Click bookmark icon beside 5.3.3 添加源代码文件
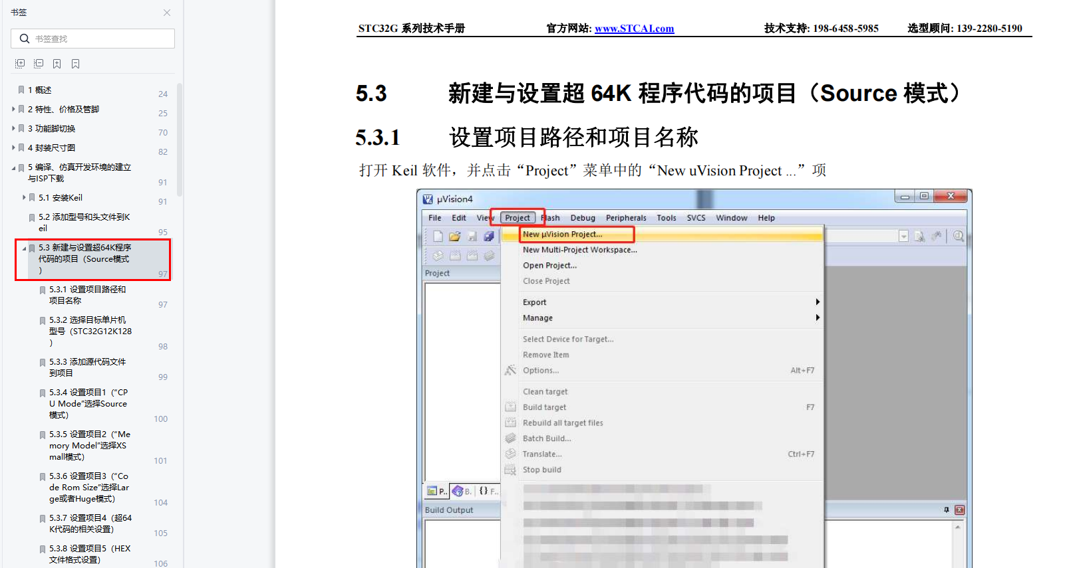 tap(43, 362)
